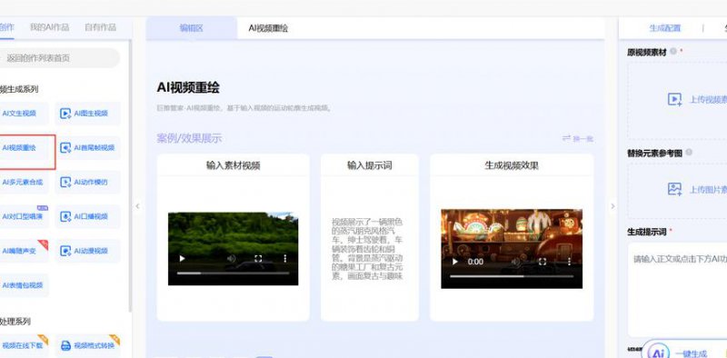The height and width of the screenshot is (358, 727).
Task: Select the AI视频重绘 top tab
Action: pyautogui.click(x=268, y=28)
